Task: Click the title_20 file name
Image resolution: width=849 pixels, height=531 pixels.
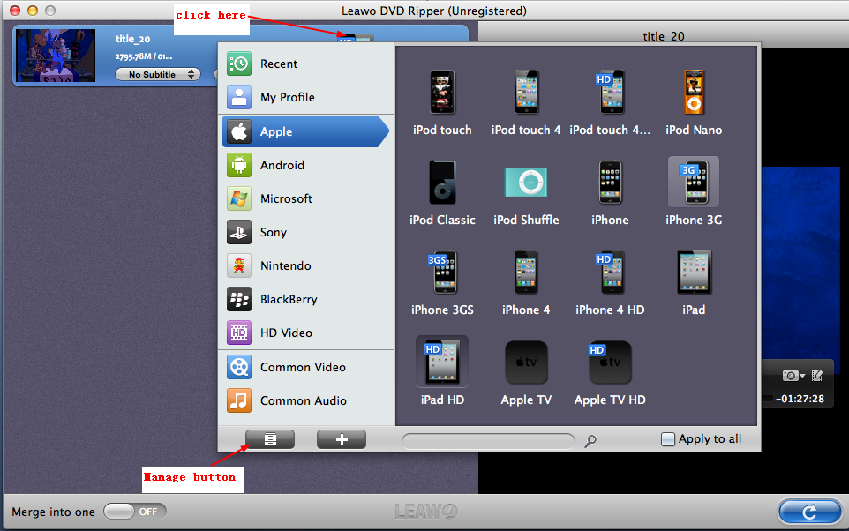Action: (x=132, y=39)
